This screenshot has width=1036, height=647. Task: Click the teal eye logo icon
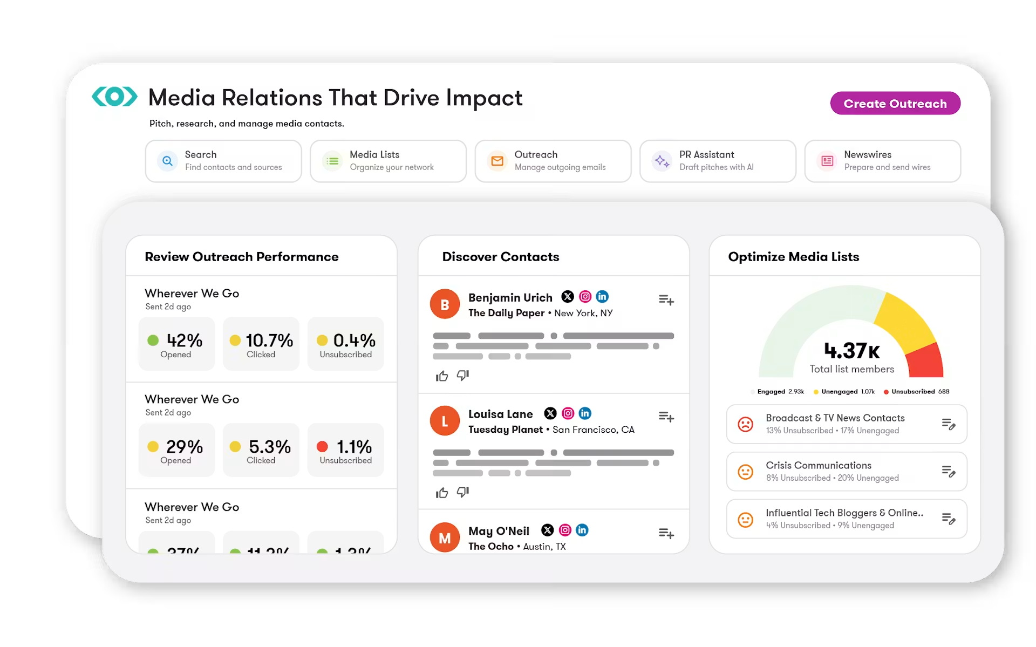coord(114,97)
